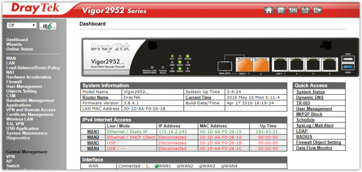Open Diagnostics in the sidebar
Screen dimensions: 362x172
18,138
